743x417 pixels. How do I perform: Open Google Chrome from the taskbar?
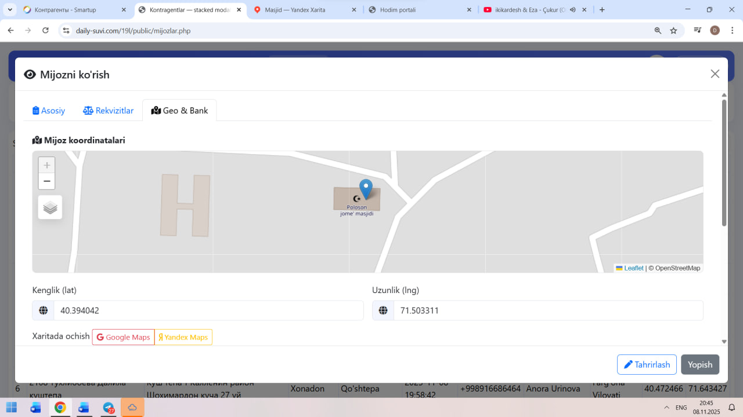pos(60,407)
